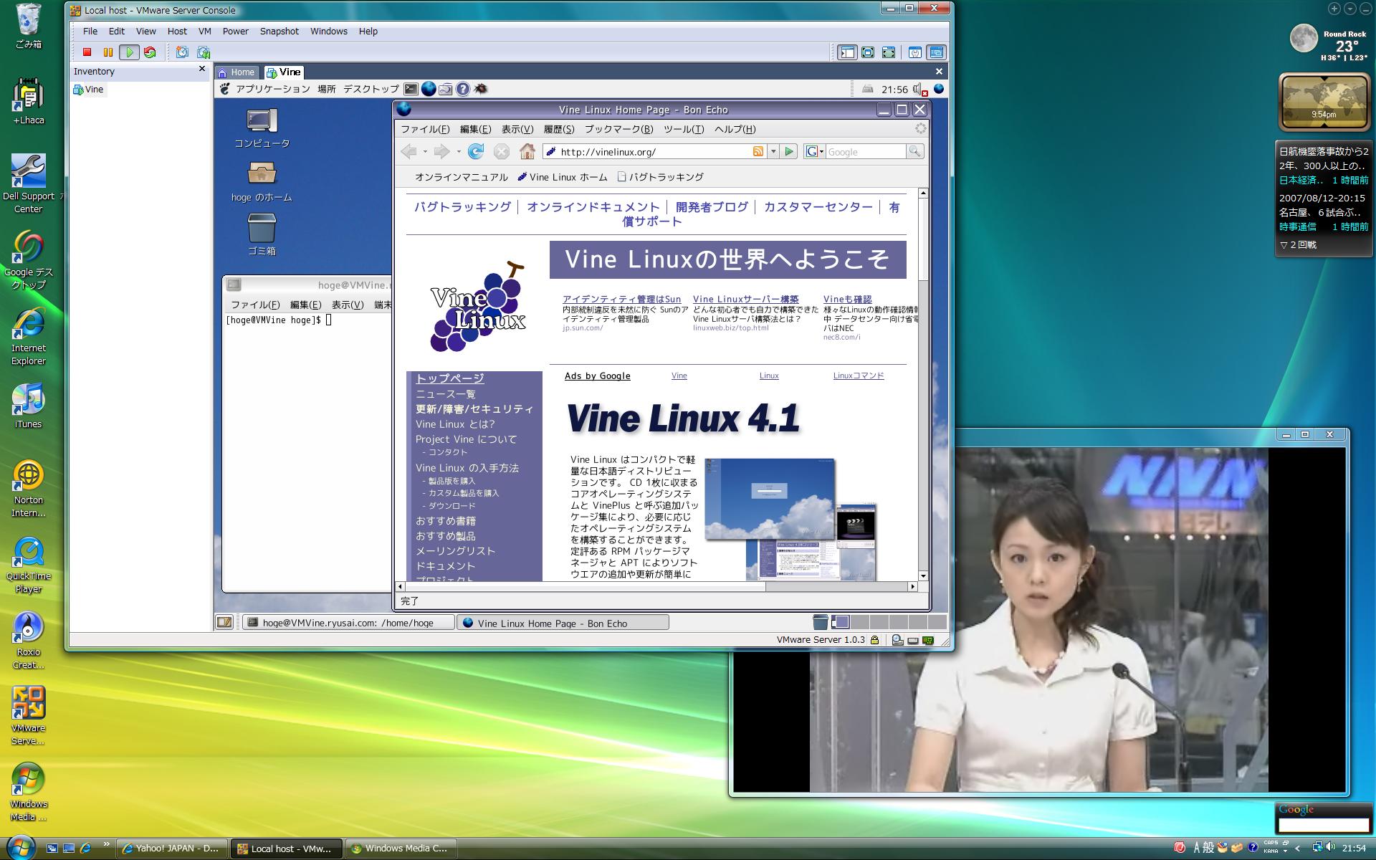Expand the Google search engine selector
The image size is (1376, 860).
(x=815, y=151)
